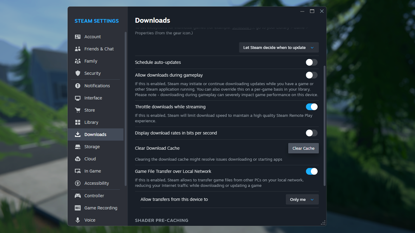Click the In Game overlay icon
Viewport: 415px width, 233px height.
click(x=77, y=171)
